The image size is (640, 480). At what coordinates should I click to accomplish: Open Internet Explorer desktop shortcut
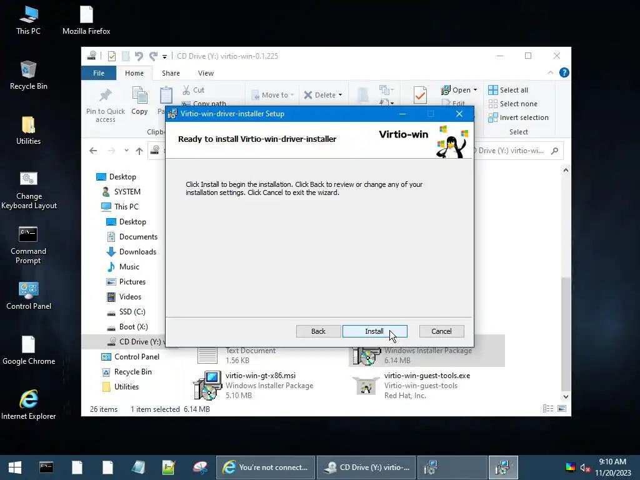(x=29, y=405)
